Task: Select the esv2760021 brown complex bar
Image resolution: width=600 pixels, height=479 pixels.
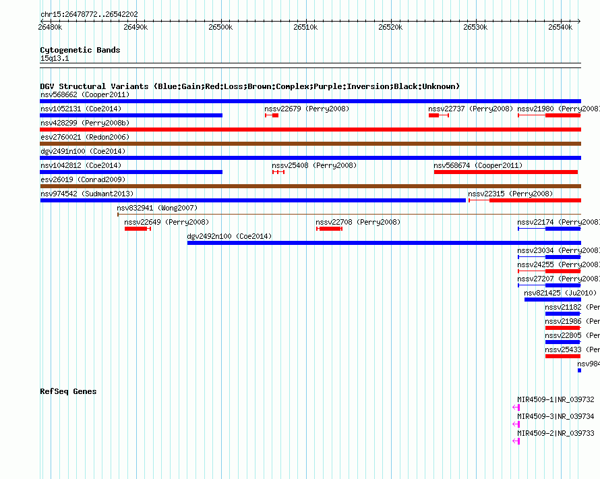Action: coord(310,144)
